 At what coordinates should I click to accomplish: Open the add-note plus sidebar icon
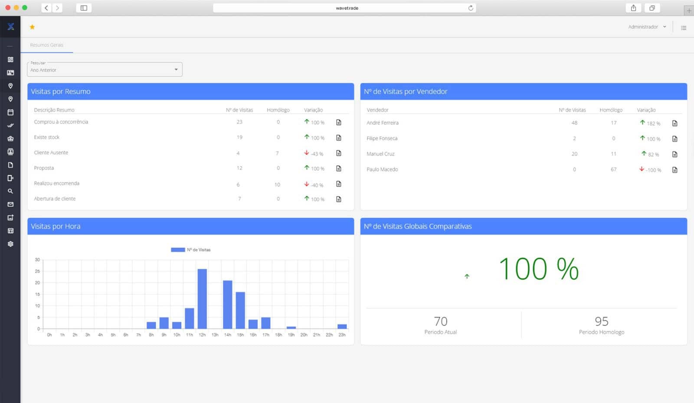click(x=10, y=217)
